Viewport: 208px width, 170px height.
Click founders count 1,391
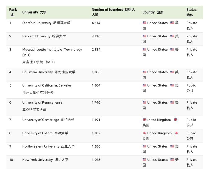pos(96,120)
